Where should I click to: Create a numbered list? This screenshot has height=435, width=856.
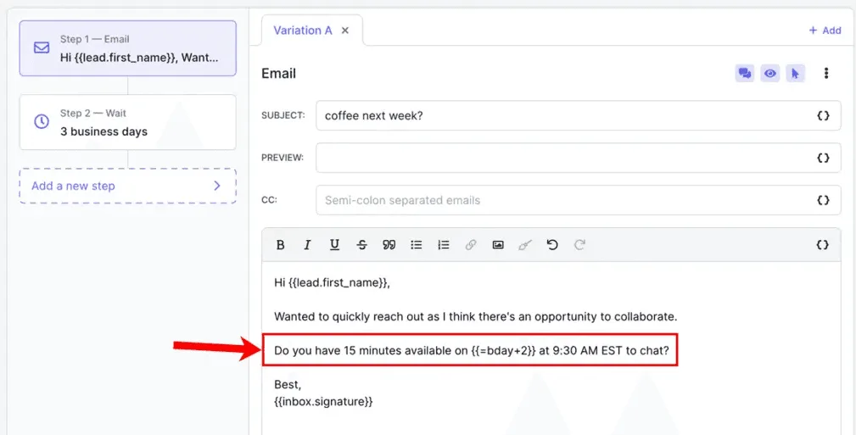[x=444, y=245]
